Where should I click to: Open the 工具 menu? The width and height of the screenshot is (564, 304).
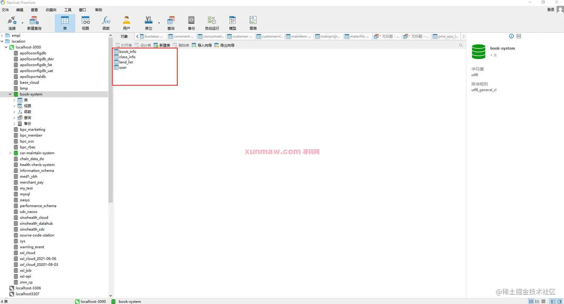click(68, 10)
